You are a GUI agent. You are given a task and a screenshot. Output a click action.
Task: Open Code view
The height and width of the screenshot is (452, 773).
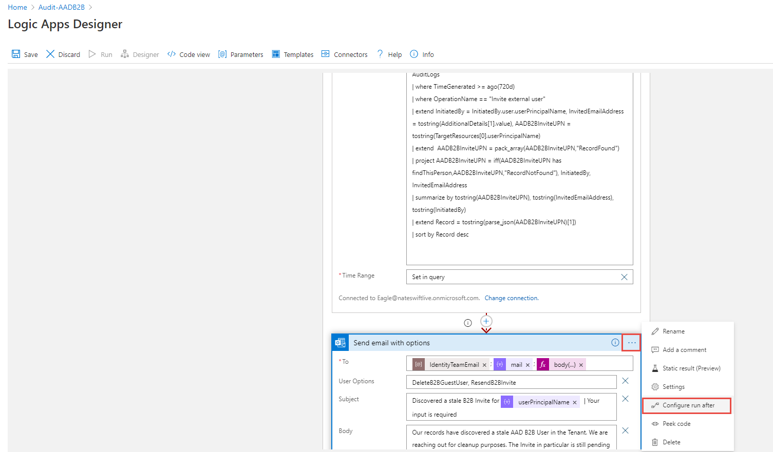188,54
